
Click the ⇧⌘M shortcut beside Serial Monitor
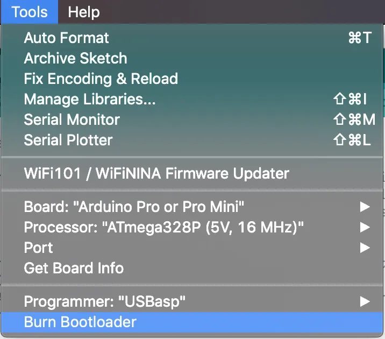[x=353, y=119]
